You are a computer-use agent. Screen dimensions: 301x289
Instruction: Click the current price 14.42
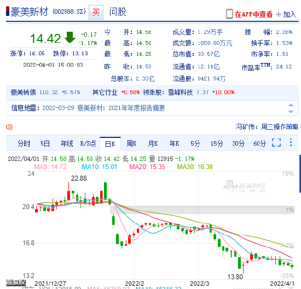(45, 38)
